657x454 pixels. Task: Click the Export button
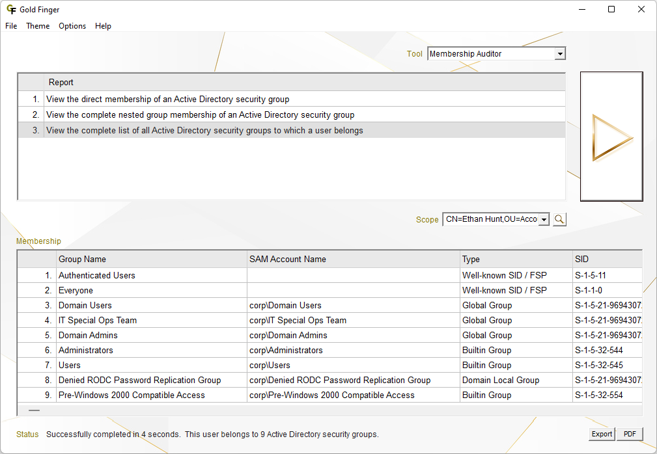point(602,434)
